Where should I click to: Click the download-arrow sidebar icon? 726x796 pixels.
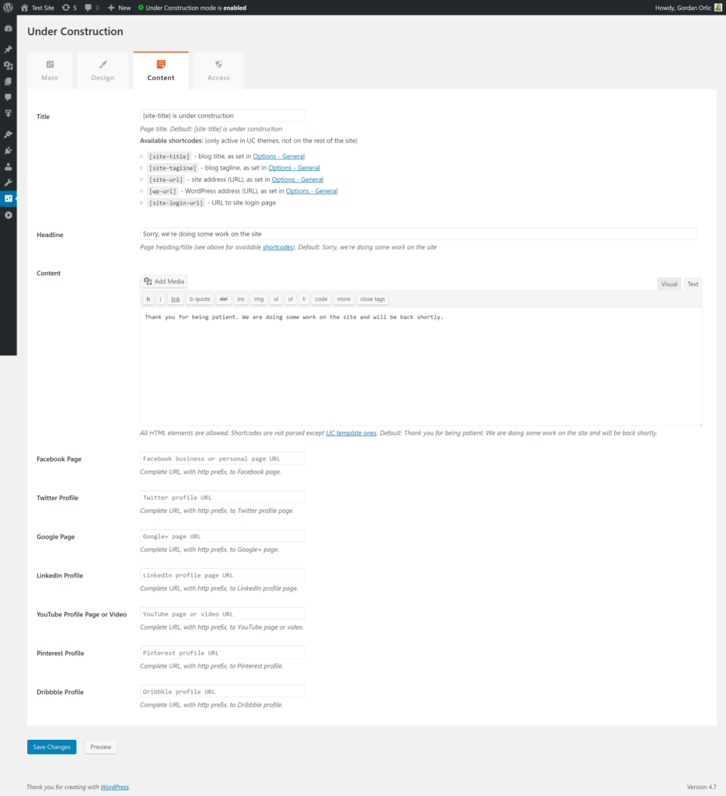pos(8,113)
